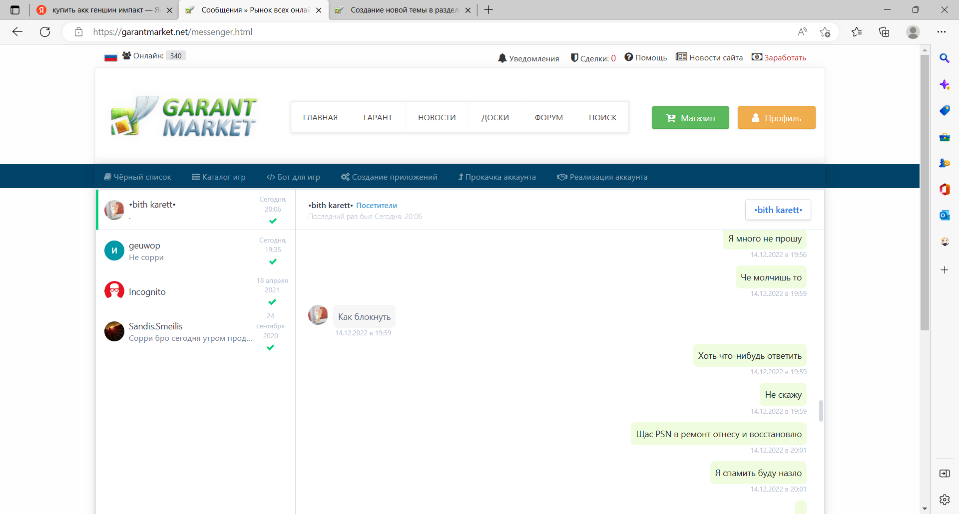Open the Read aloud icon in address bar
This screenshot has height=514, width=959.
coord(803,32)
